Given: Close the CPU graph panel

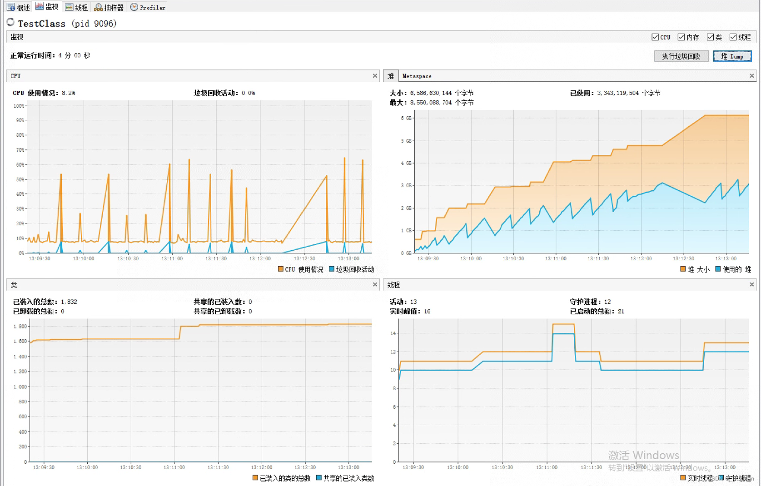Looking at the screenshot, I should pos(375,76).
